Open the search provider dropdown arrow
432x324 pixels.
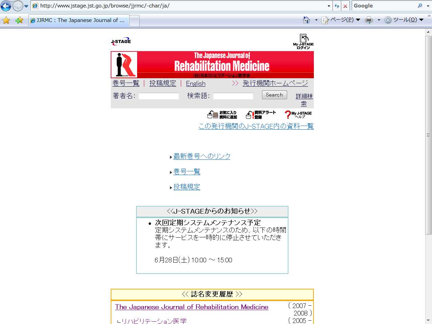tap(428, 6)
